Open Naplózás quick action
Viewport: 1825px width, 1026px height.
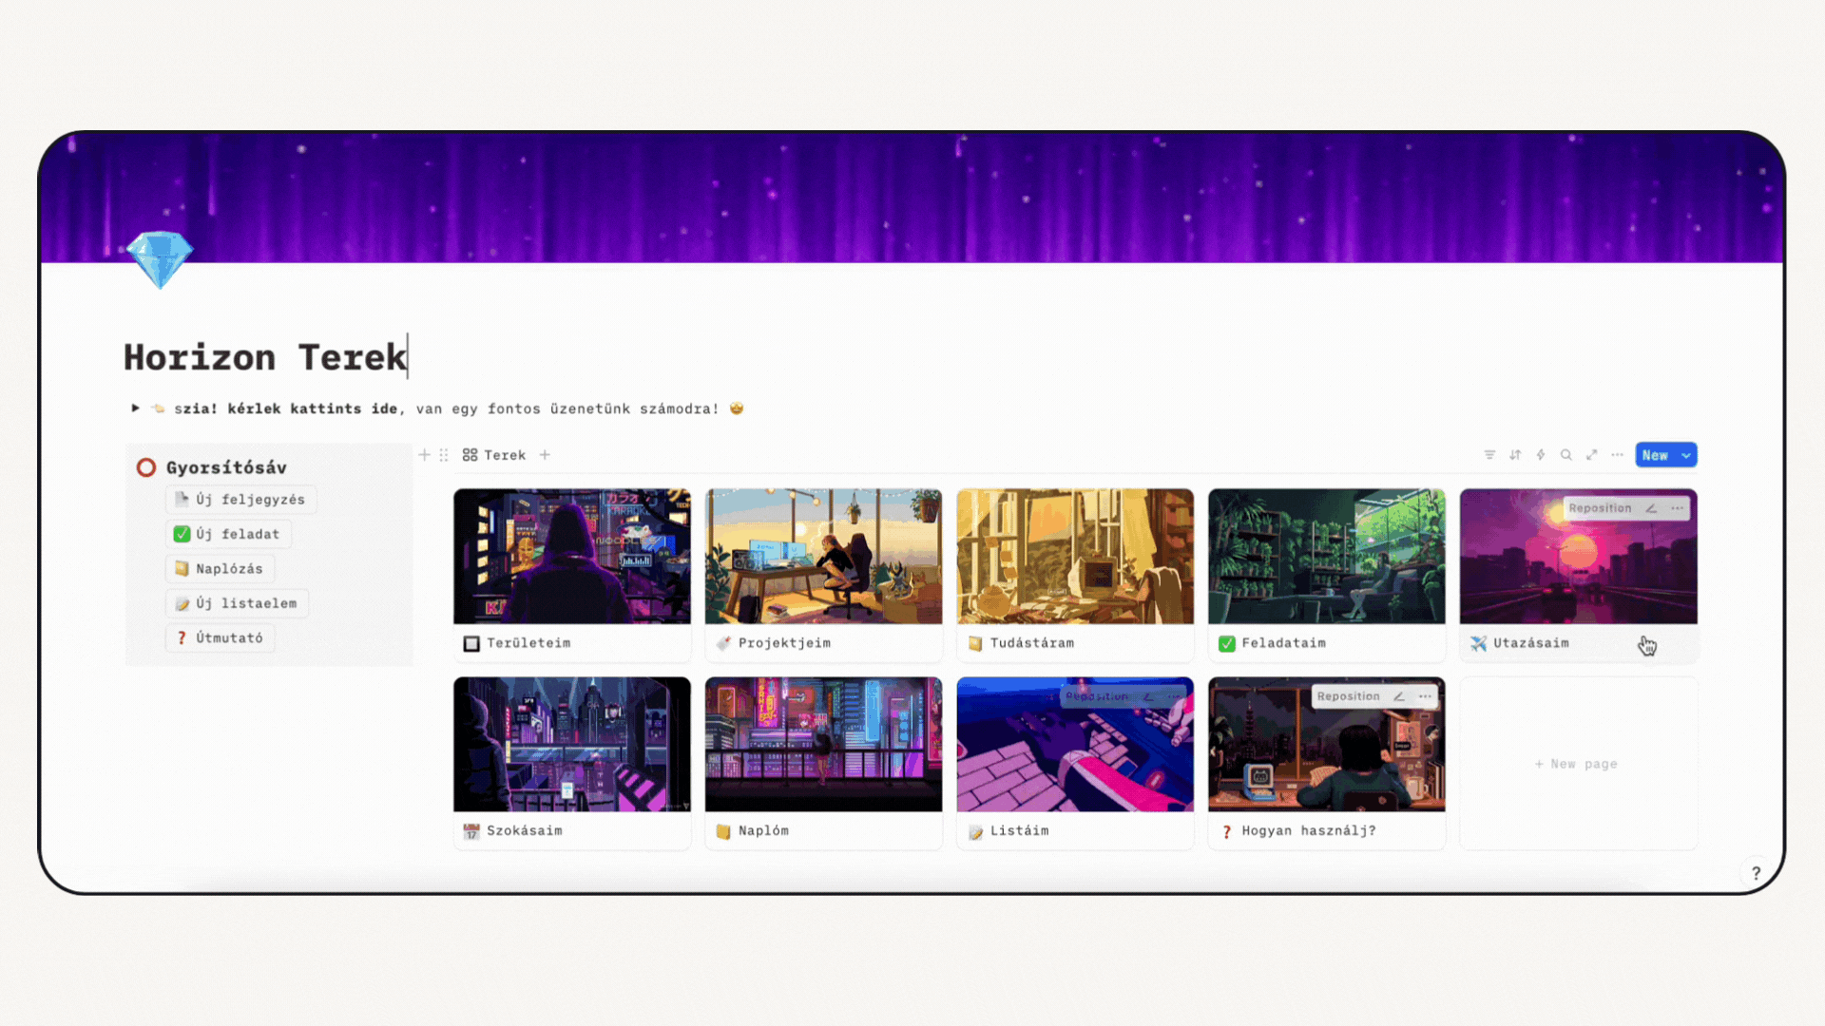(220, 569)
